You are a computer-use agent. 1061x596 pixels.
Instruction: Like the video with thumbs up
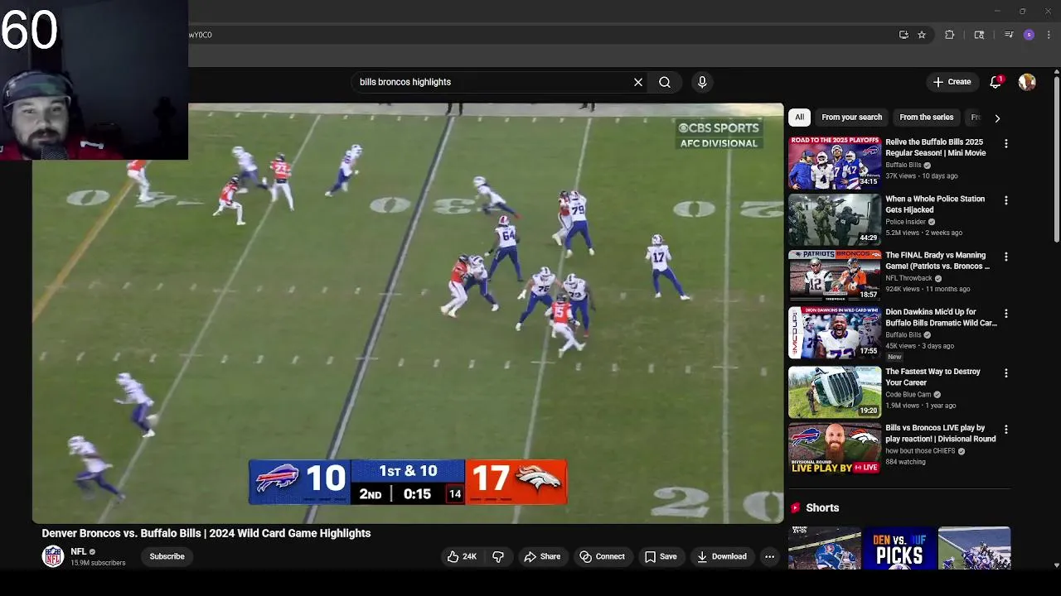[x=462, y=556]
